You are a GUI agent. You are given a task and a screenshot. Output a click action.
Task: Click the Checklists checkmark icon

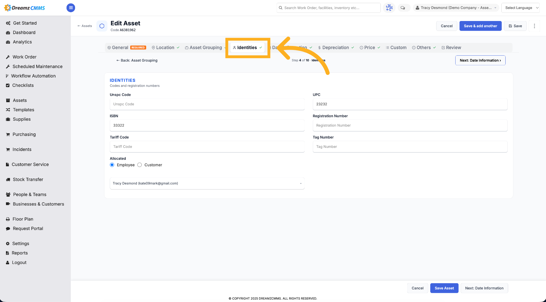pos(8,85)
